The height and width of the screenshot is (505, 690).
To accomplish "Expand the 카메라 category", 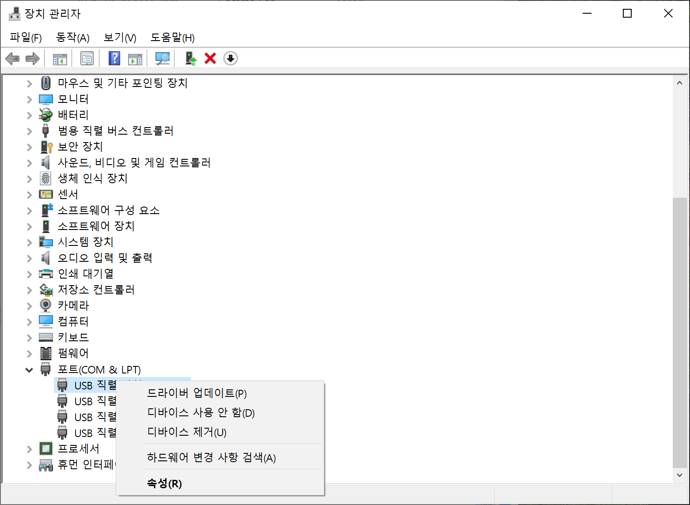I will point(29,306).
